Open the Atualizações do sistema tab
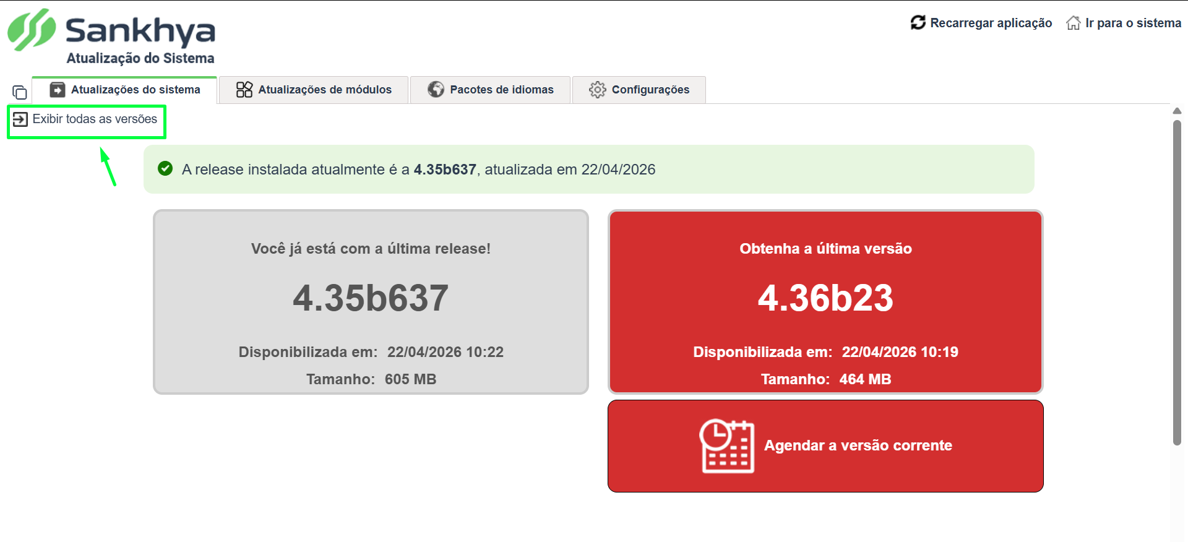 (x=124, y=90)
